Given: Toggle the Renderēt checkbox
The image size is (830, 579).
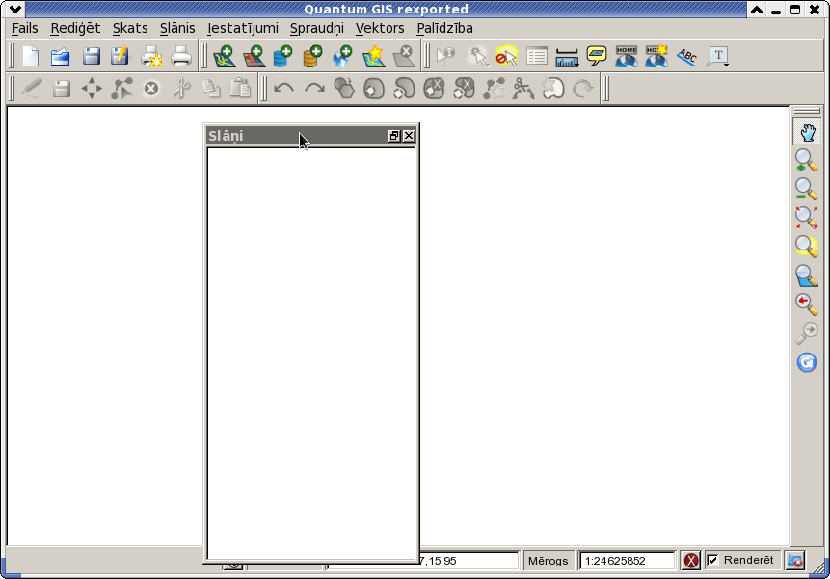Looking at the screenshot, I should (x=713, y=560).
